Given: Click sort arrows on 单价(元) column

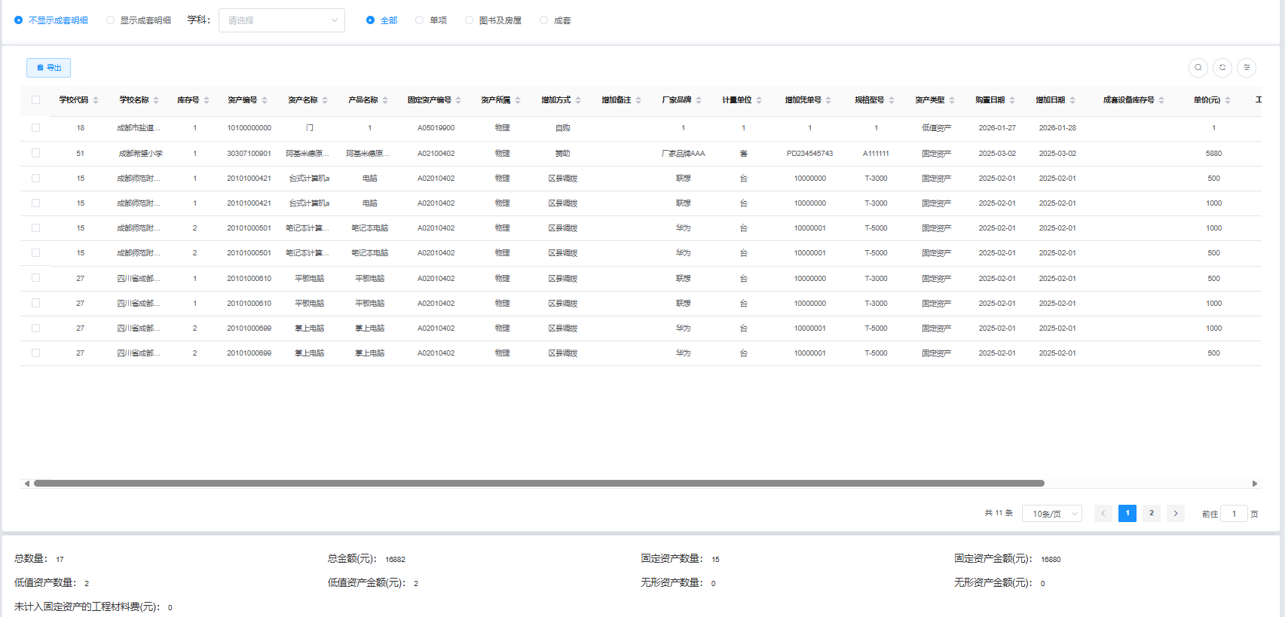Looking at the screenshot, I should pyautogui.click(x=1228, y=100).
